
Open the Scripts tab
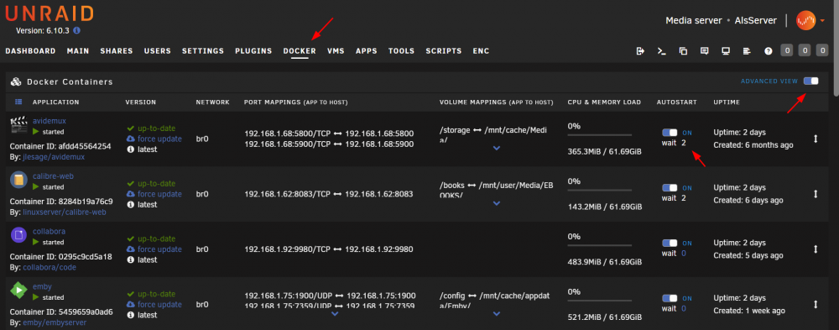tap(444, 51)
